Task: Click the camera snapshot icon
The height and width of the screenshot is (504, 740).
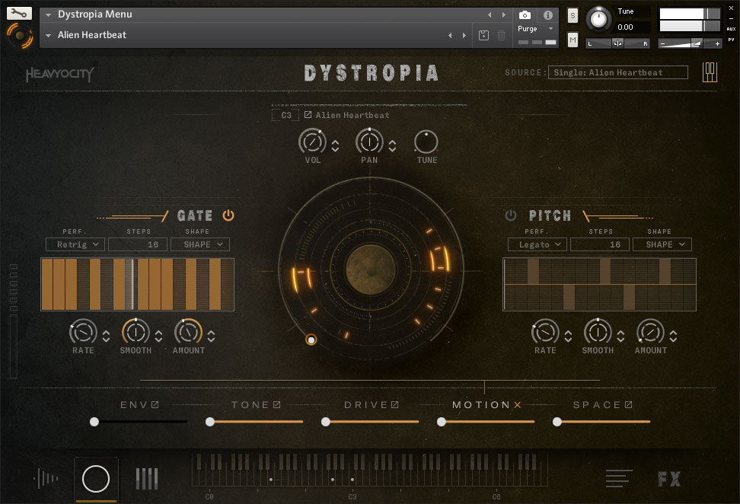Action: tap(525, 14)
